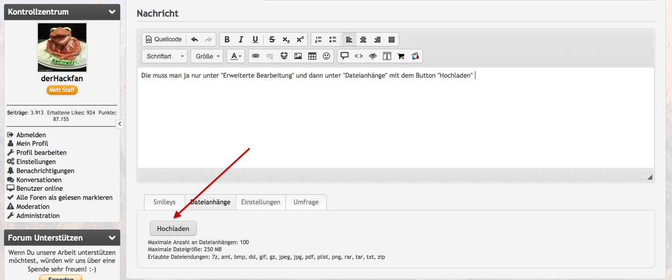Select the Dateianhänge tab
Screen dimensions: 672x280
(210, 202)
